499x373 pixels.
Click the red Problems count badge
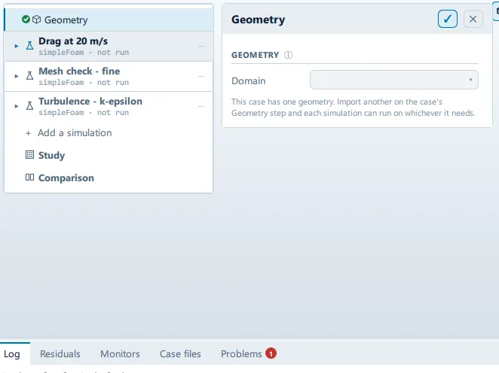[271, 353]
